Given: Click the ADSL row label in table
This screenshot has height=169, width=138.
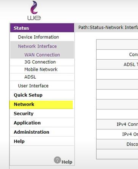Looking at the screenshot, I should [x=131, y=65].
